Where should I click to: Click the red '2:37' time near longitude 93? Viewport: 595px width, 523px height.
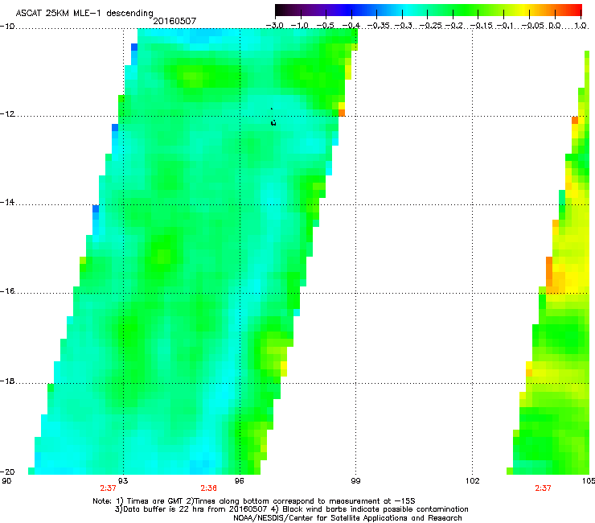click(x=109, y=488)
